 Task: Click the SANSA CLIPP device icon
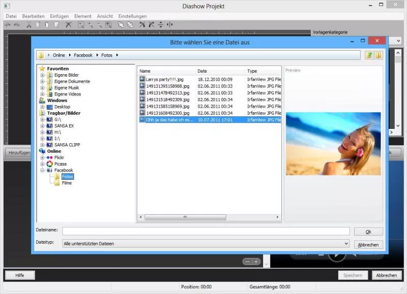pyautogui.click(x=49, y=145)
